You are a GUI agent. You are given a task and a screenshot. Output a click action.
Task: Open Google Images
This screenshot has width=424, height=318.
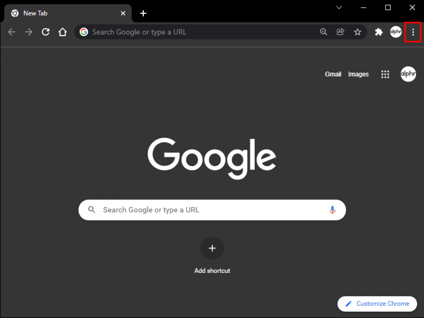pyautogui.click(x=358, y=74)
